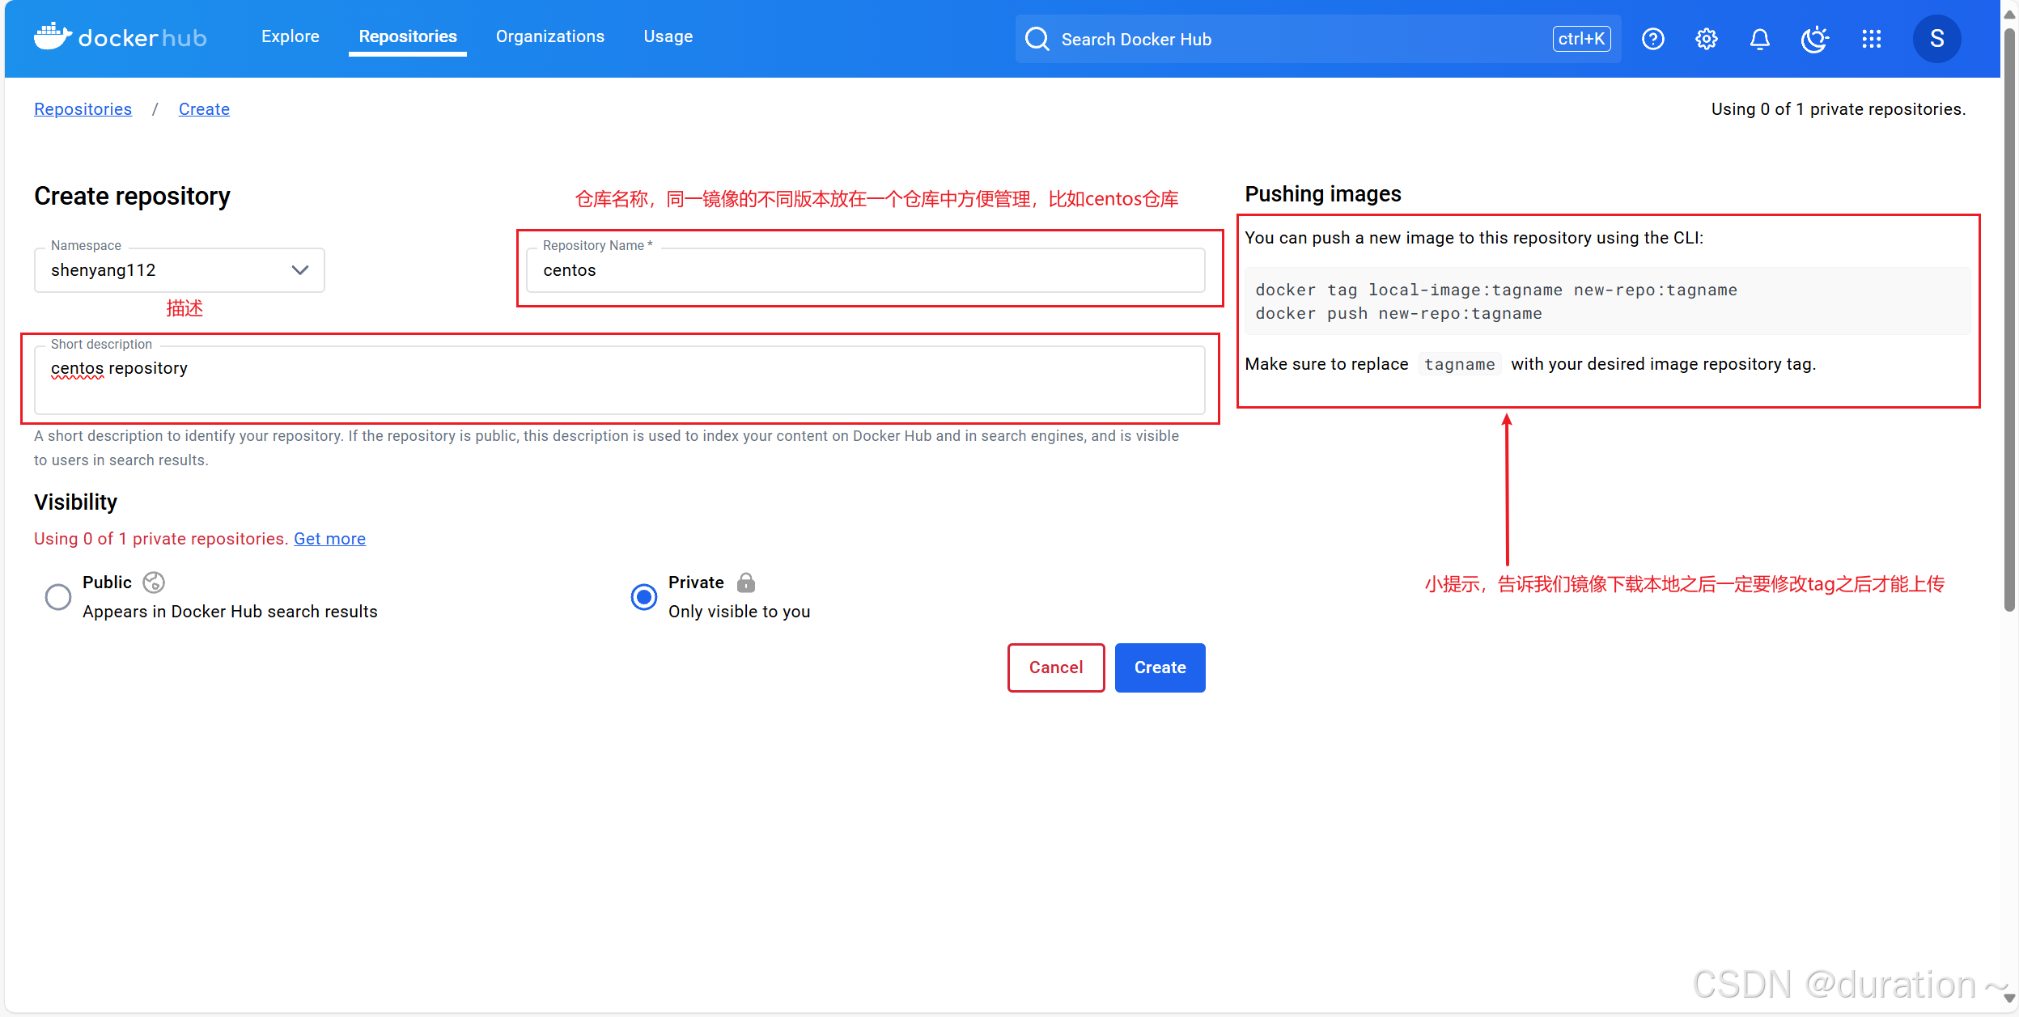The height and width of the screenshot is (1017, 2019).
Task: Open the Organizations nav item
Action: tap(550, 36)
